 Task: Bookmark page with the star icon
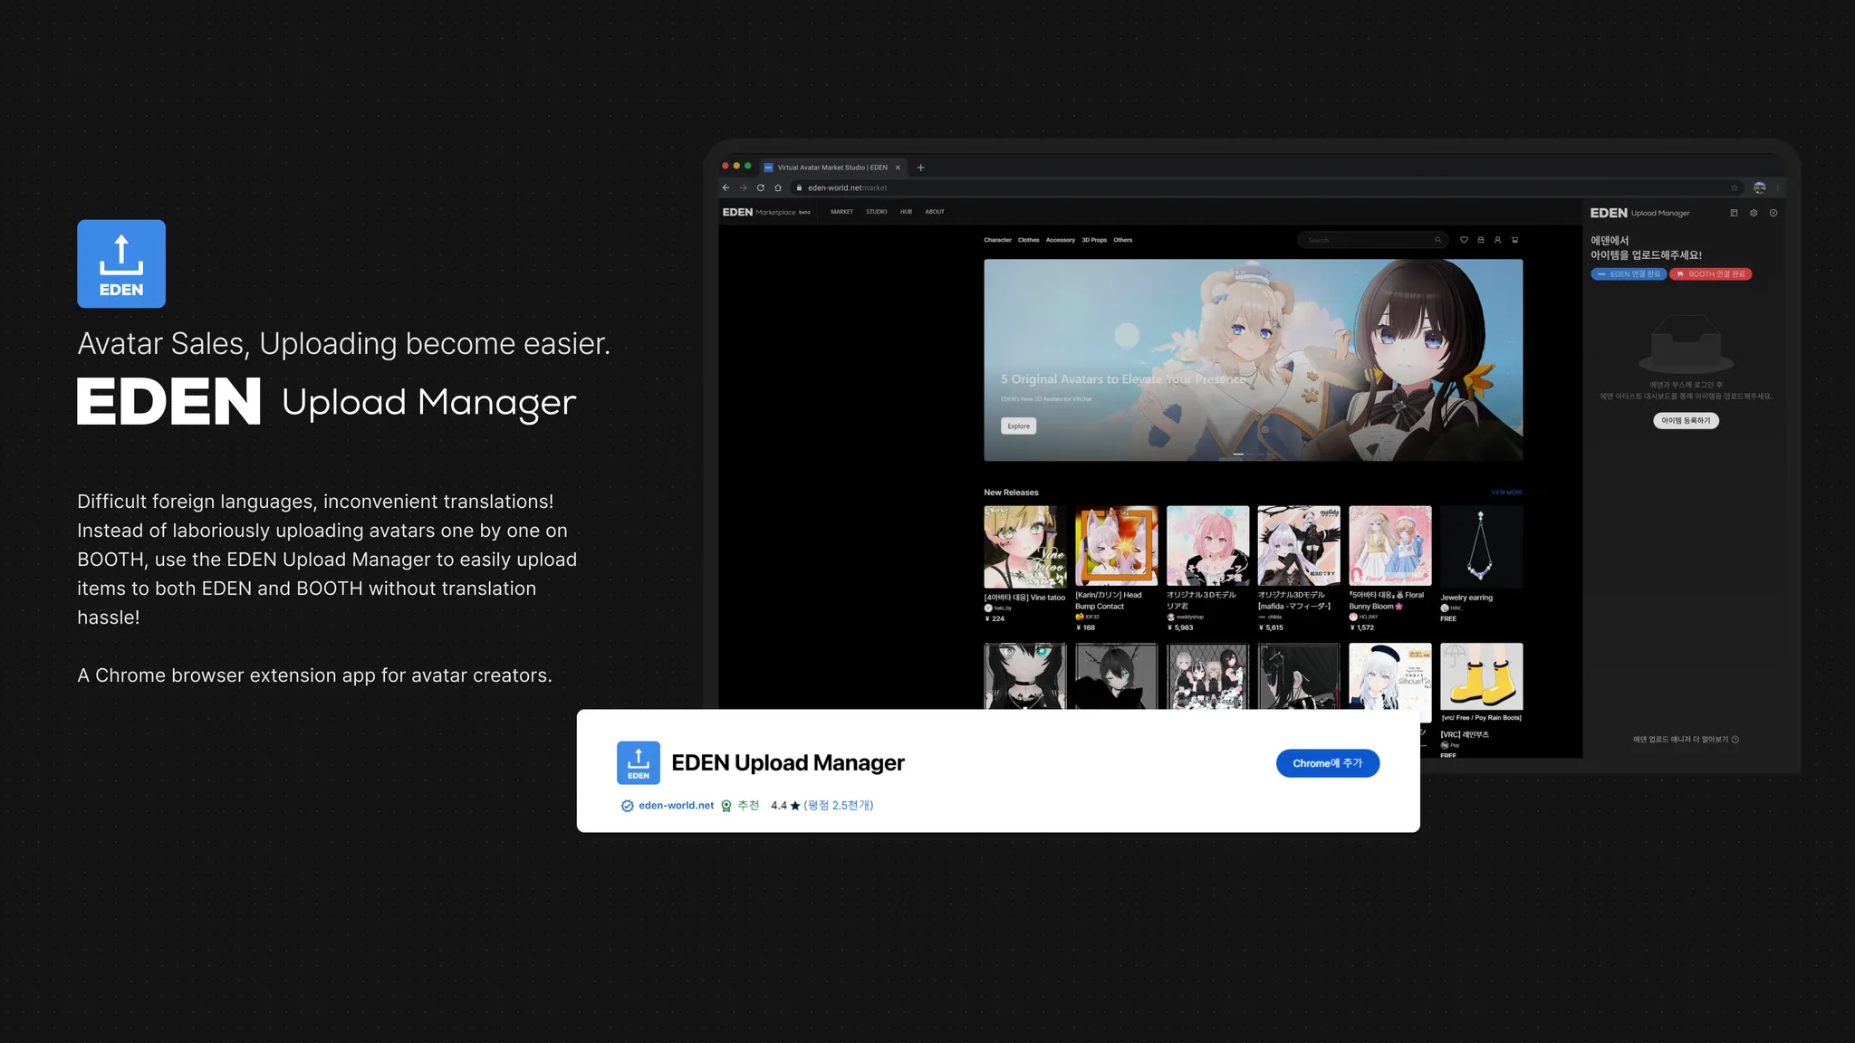tap(1735, 188)
